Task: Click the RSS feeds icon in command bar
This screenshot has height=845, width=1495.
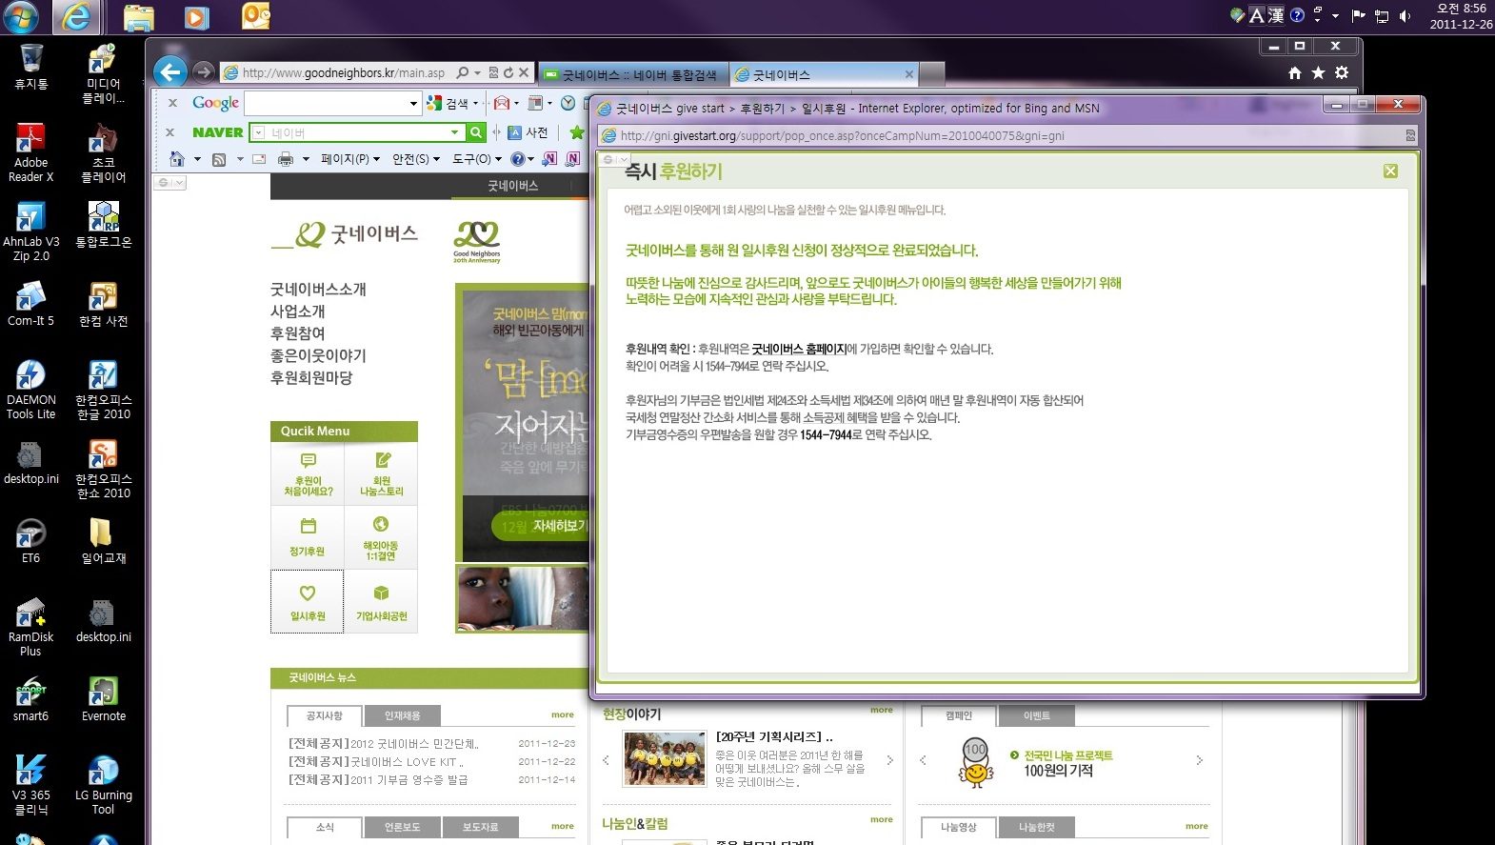Action: 218,159
